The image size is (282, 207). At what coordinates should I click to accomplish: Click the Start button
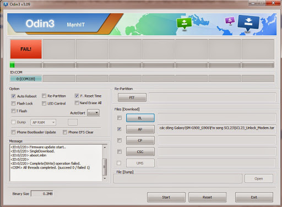[166, 197]
